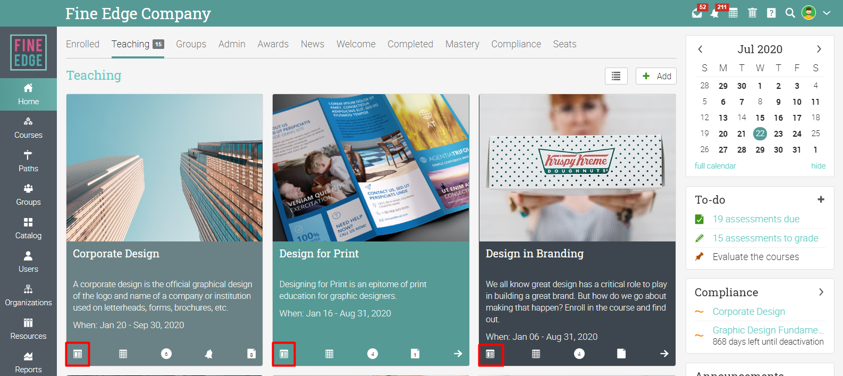The image size is (843, 376).
Task: Open Courses in the sidebar
Action: [x=28, y=128]
